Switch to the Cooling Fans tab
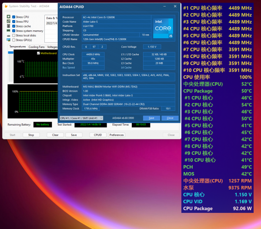 [37, 47]
